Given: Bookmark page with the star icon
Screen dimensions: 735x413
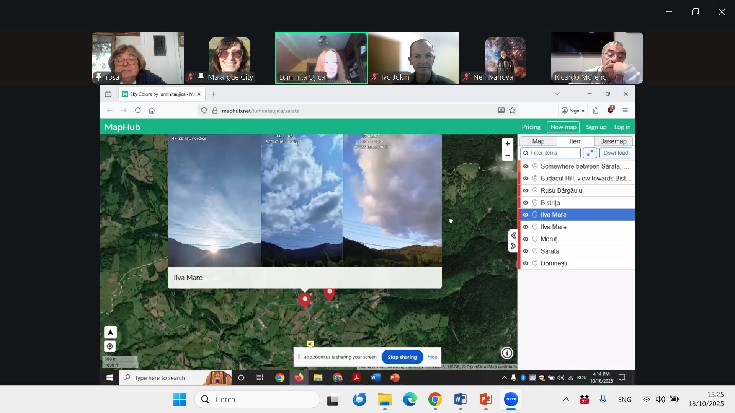Looking at the screenshot, I should click(x=512, y=111).
